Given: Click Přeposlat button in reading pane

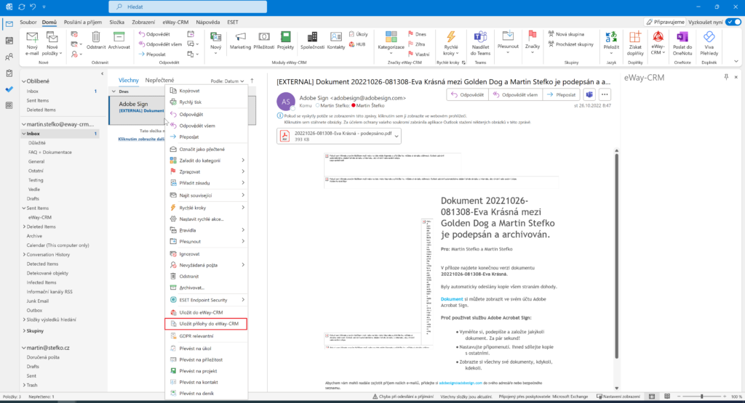Looking at the screenshot, I should click(x=561, y=94).
